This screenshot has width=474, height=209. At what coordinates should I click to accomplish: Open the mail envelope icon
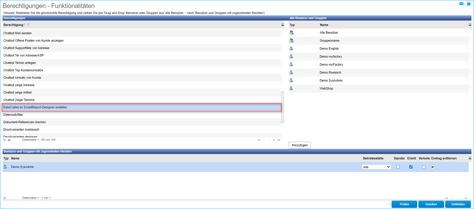(461, 4)
